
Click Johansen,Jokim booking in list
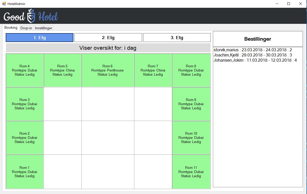click(255, 60)
